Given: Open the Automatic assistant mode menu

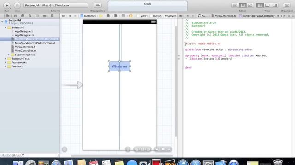Looking at the screenshot, I should click(202, 16).
